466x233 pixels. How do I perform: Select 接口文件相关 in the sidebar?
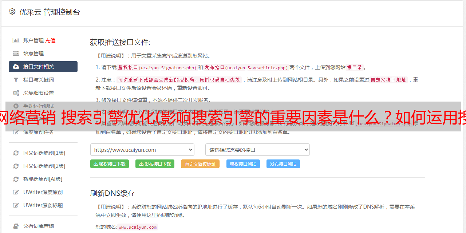tap(43, 67)
